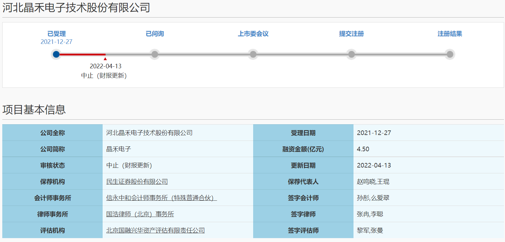Screen dimensions: 505x242
Task: Click the 中止（财报更新）note under the timeline
Action: click(104, 76)
